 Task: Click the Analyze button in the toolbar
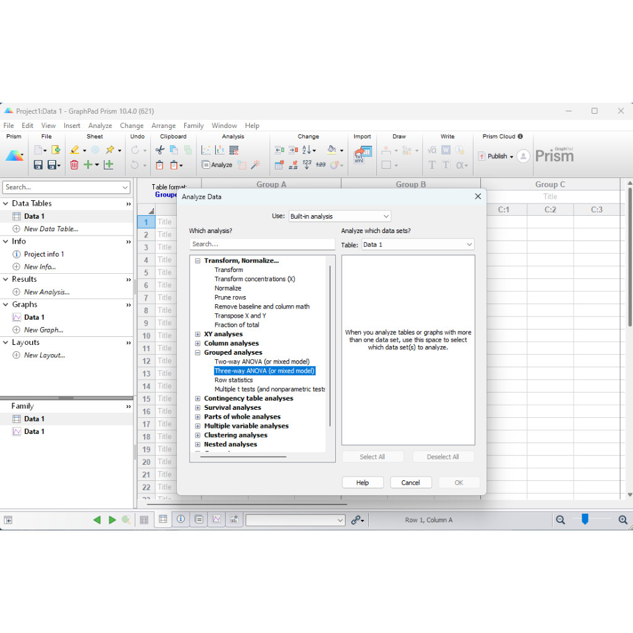click(x=217, y=164)
